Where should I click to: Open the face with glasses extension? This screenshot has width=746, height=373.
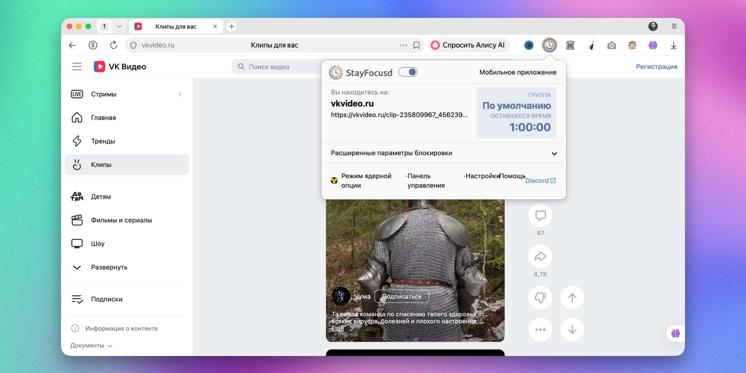click(632, 45)
